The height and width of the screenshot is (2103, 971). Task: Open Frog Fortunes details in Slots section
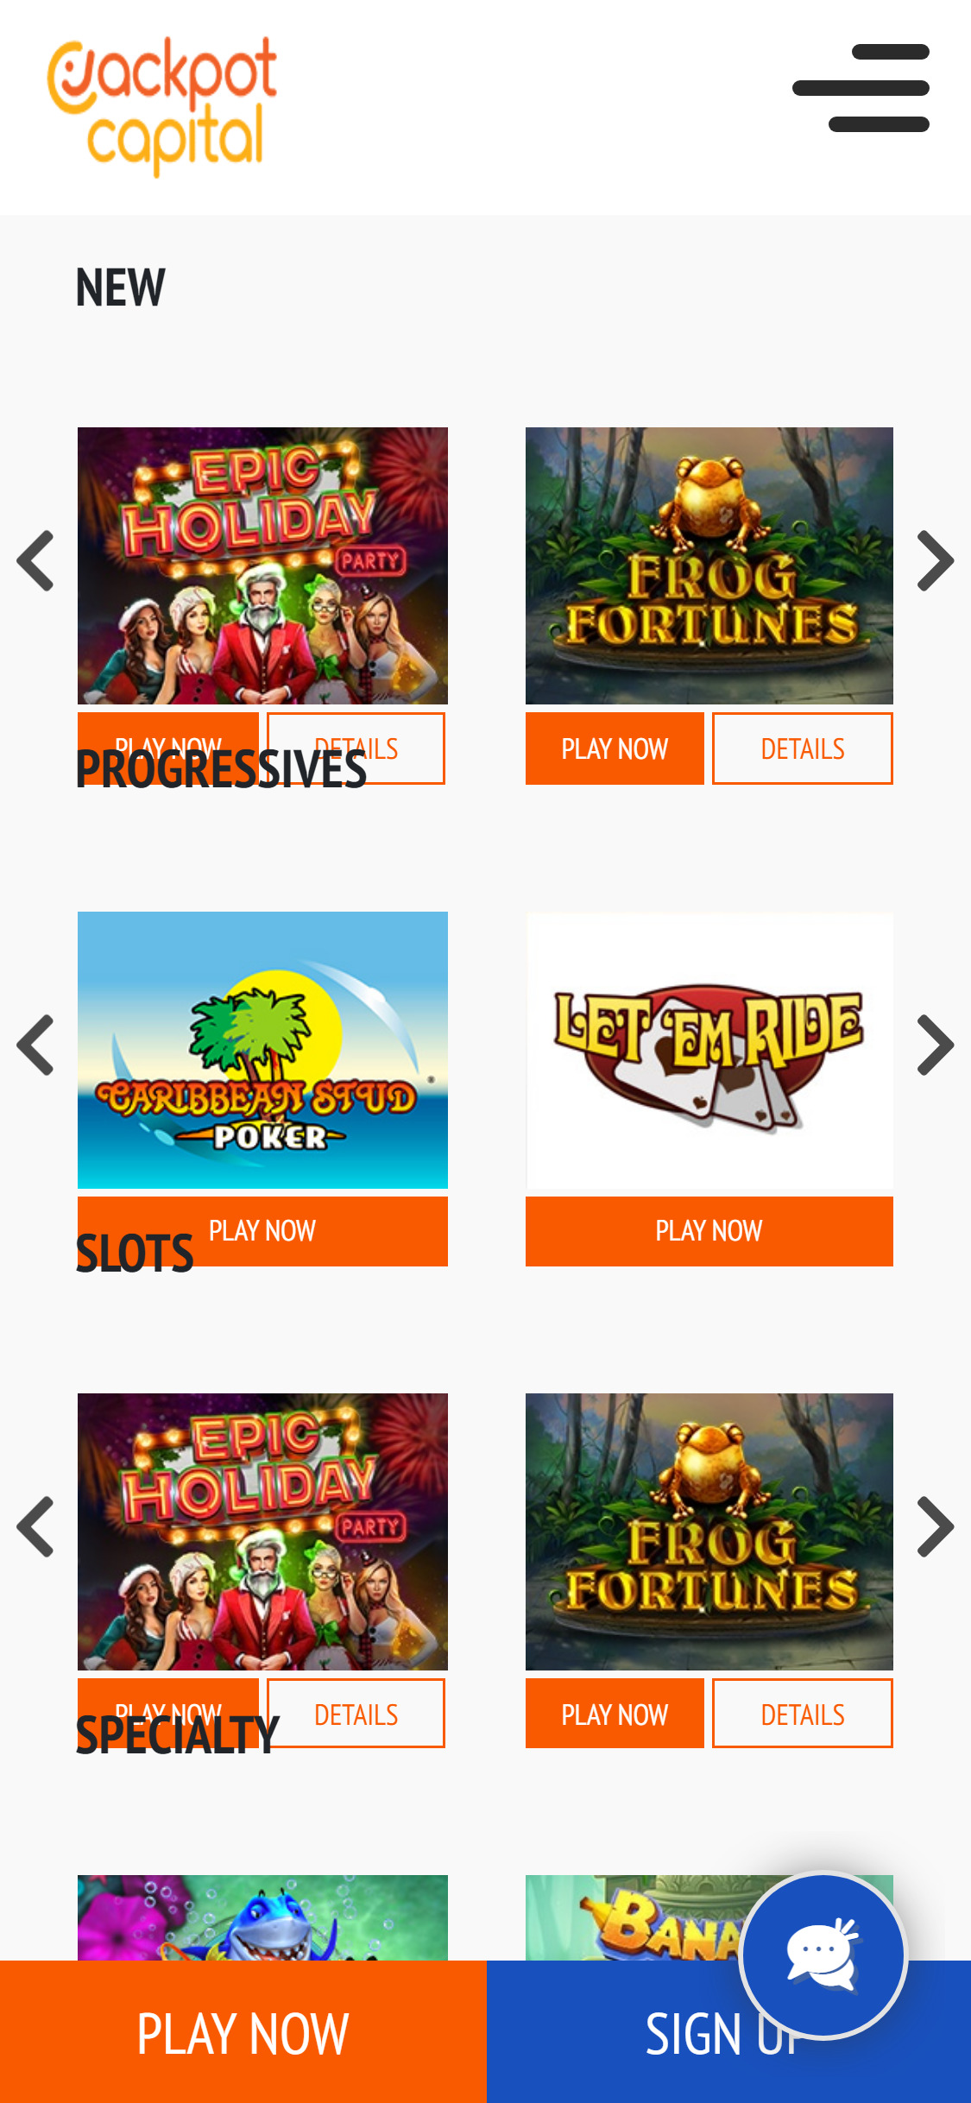[803, 1714]
